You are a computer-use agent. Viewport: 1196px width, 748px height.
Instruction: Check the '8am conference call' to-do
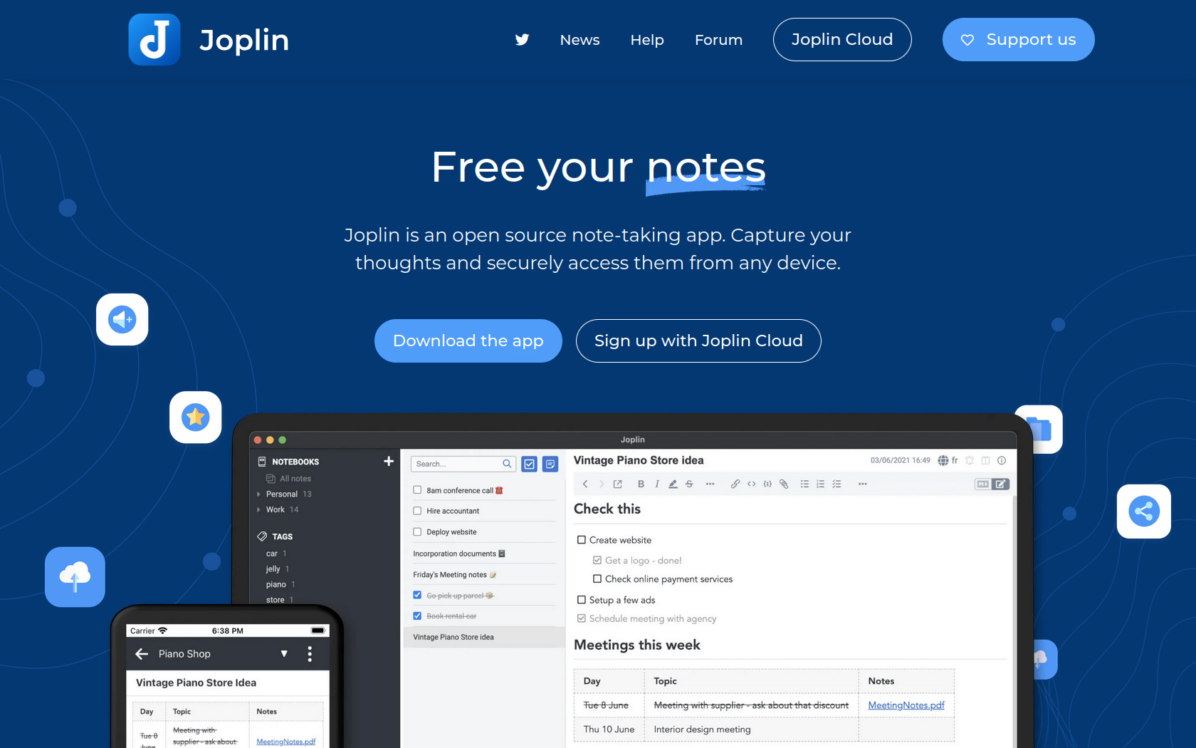click(x=417, y=490)
